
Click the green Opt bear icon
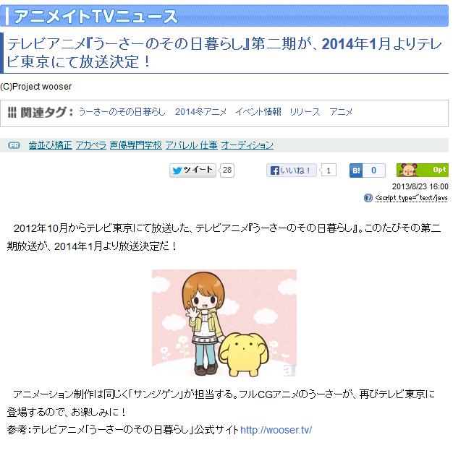click(422, 171)
